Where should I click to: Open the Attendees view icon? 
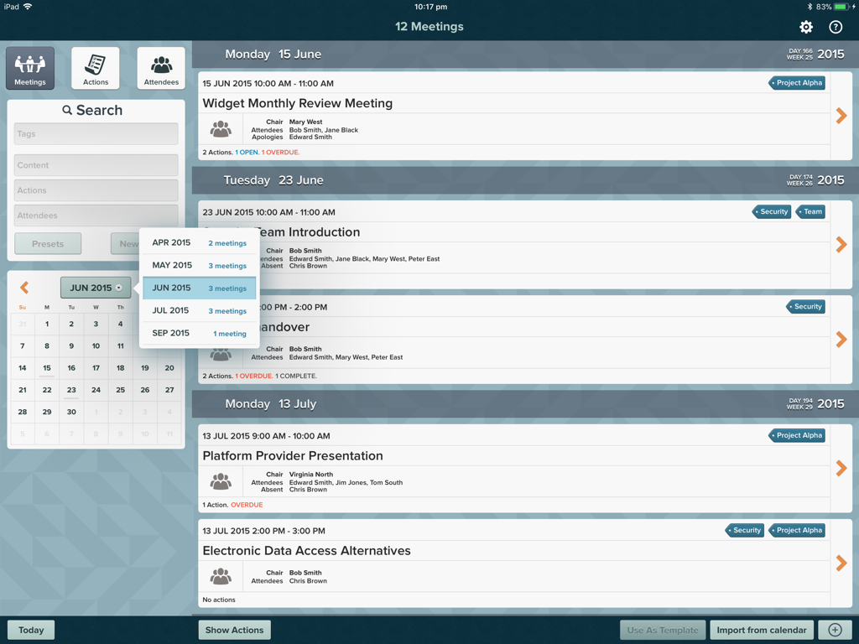161,68
